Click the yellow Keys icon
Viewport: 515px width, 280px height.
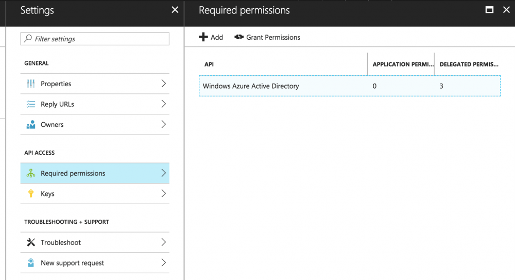coord(31,194)
